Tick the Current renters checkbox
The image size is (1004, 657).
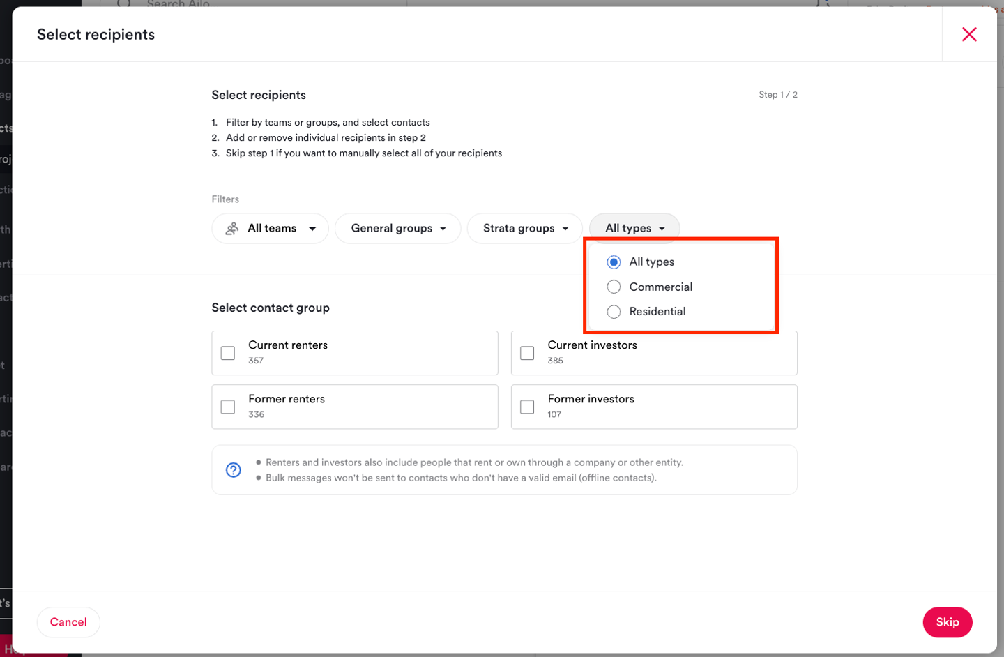(x=228, y=353)
